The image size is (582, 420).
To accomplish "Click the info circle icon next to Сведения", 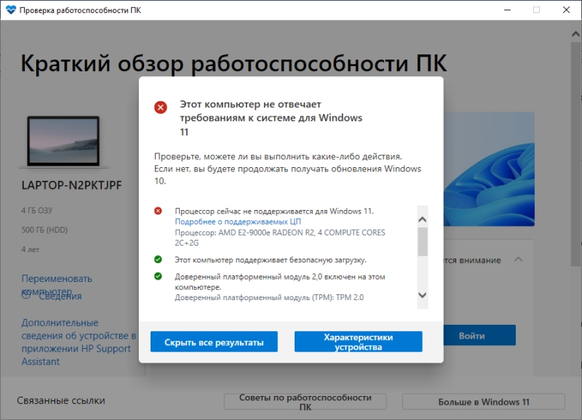I will [26, 295].
